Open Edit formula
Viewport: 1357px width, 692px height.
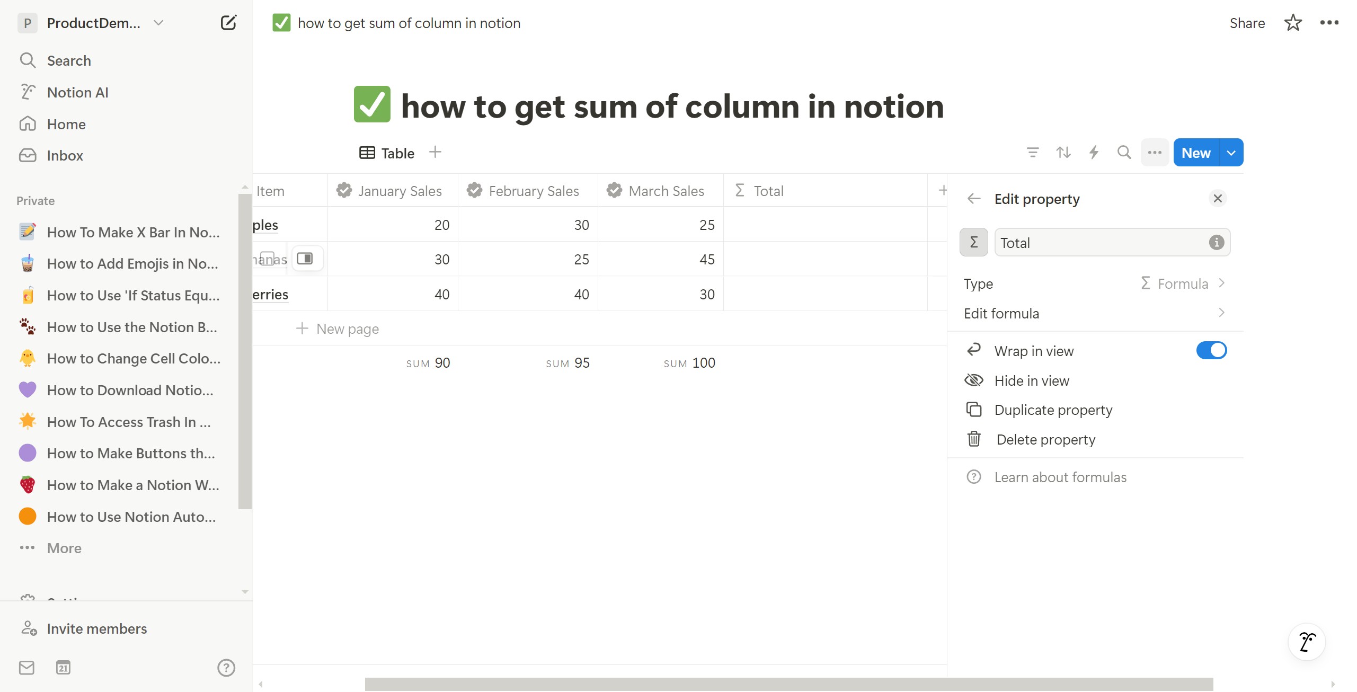coord(1095,313)
